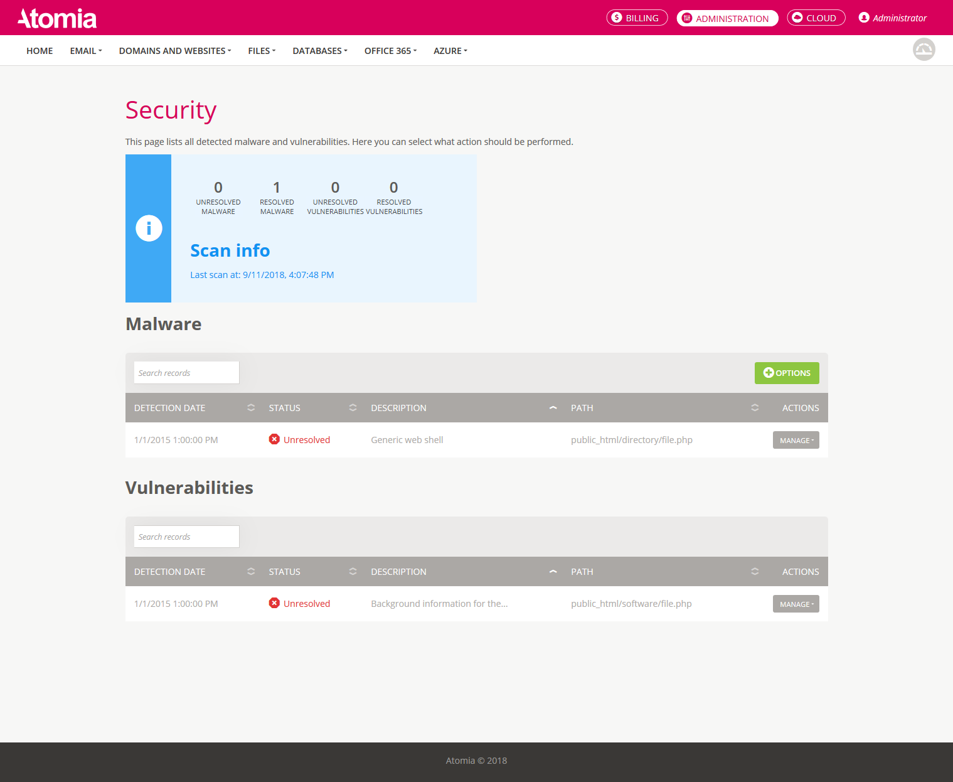Click the blue info icon in Scan info panel
953x782 pixels.
[149, 228]
